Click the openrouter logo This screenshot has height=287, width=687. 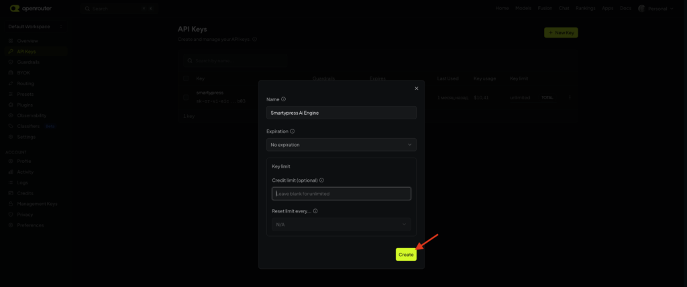32,8
